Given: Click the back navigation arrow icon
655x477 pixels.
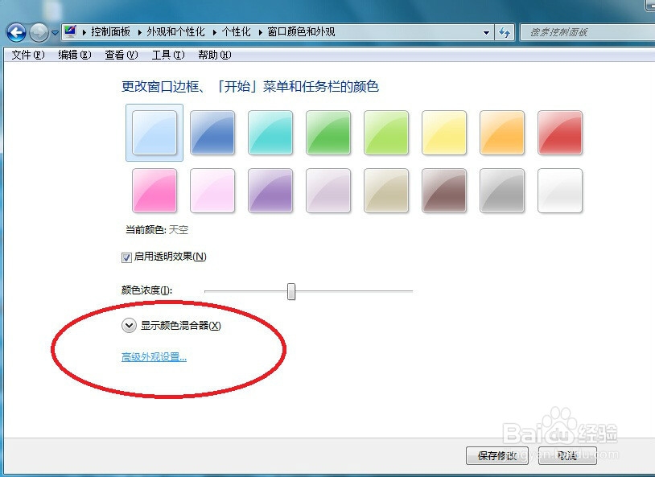Looking at the screenshot, I should click(x=15, y=32).
